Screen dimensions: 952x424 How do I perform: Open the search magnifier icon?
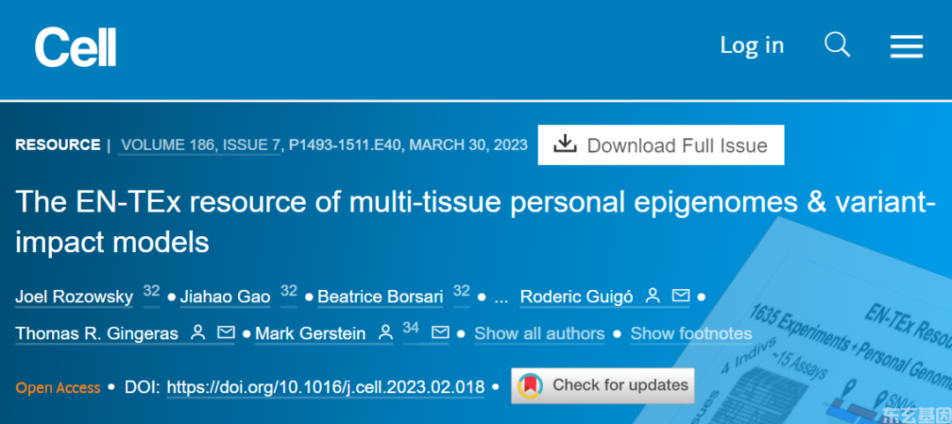coord(837,45)
